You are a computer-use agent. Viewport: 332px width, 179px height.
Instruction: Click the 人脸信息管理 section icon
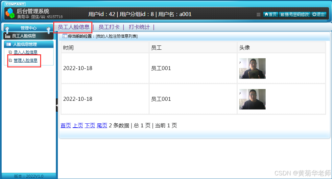(9, 44)
